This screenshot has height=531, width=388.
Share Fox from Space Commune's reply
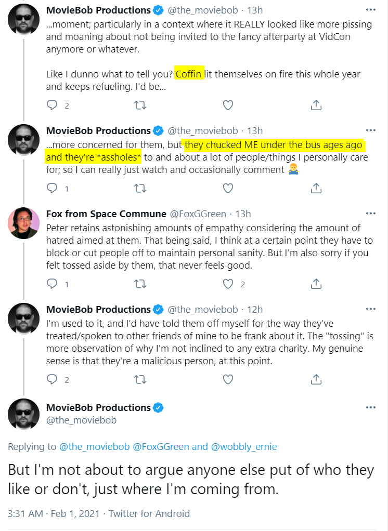316,284
